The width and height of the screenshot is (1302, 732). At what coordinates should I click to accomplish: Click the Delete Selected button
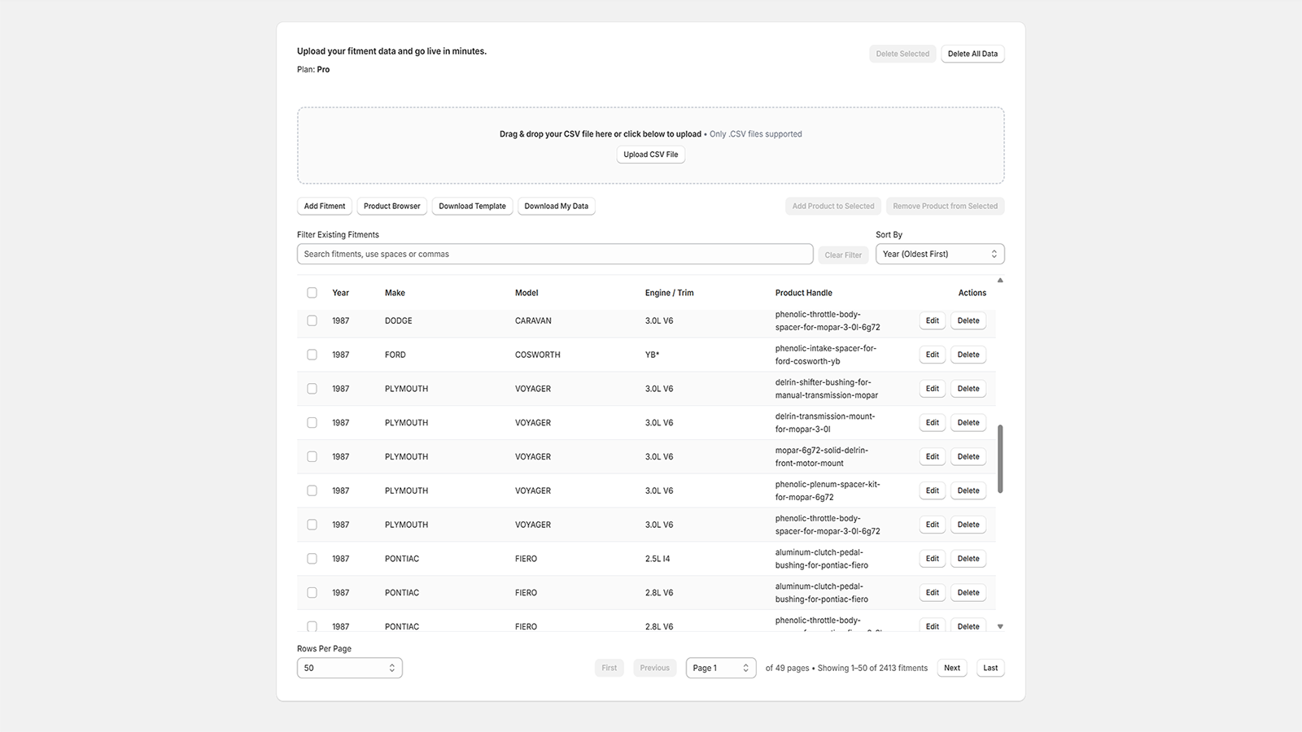[x=902, y=54]
